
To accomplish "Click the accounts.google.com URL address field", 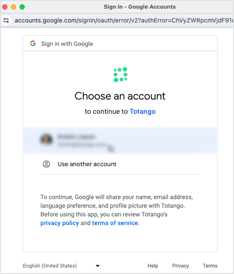I will (124, 20).
